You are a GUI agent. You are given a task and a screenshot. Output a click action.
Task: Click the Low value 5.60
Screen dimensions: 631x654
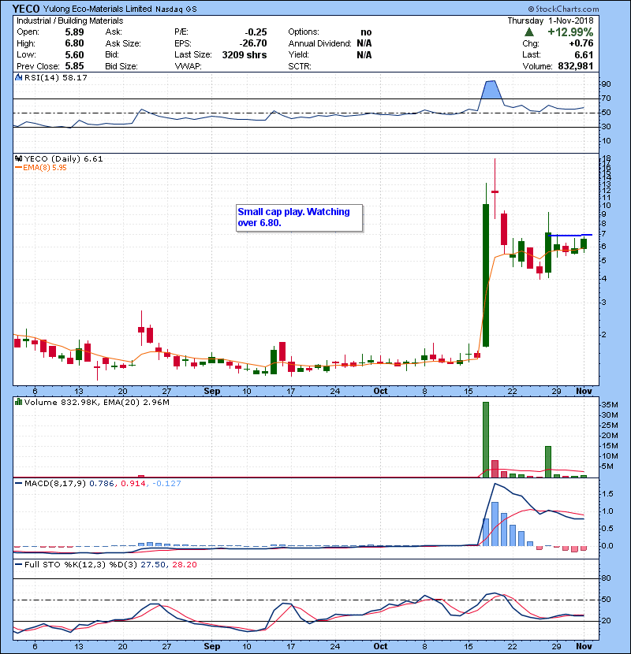(x=74, y=54)
